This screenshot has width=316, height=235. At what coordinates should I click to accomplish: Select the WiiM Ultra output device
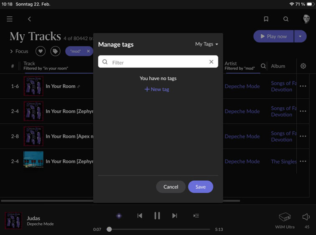click(x=285, y=219)
